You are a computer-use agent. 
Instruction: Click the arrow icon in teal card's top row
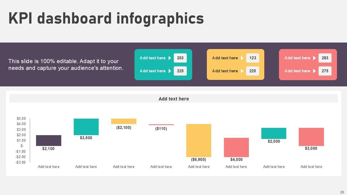tap(170, 58)
